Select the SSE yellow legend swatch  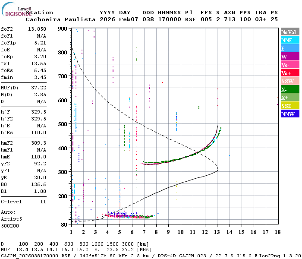[x=290, y=106]
